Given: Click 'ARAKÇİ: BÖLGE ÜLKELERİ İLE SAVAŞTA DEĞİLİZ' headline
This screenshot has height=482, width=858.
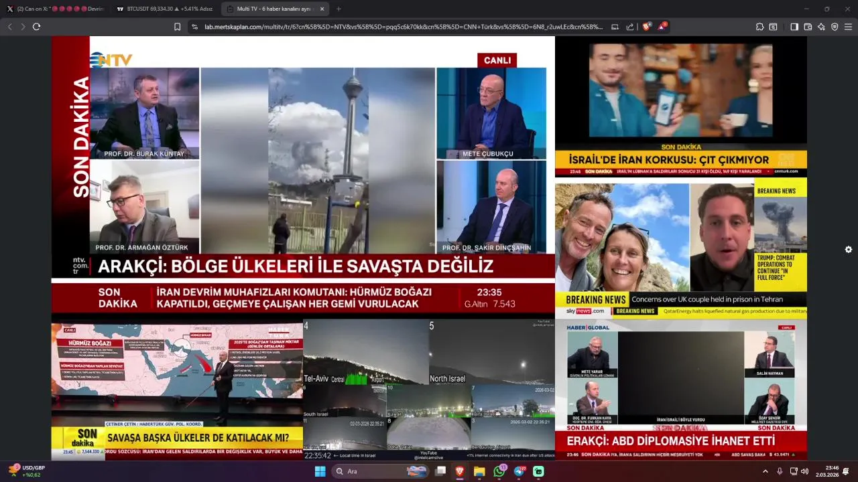Looking at the screenshot, I should (296, 266).
